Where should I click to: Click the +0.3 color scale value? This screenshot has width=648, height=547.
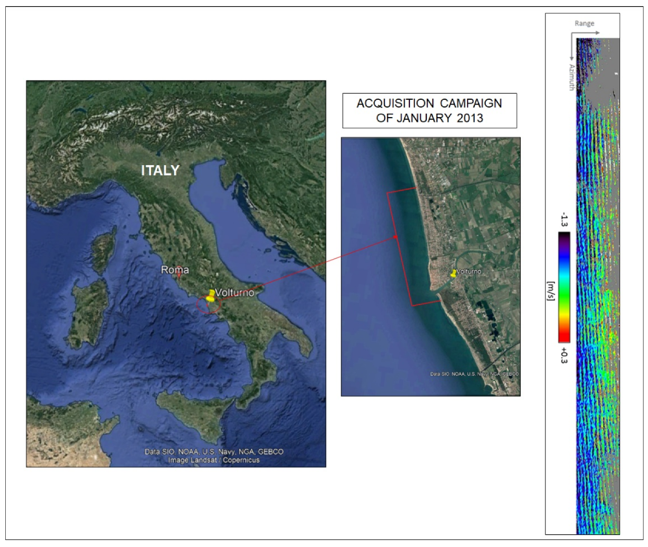pyautogui.click(x=564, y=355)
